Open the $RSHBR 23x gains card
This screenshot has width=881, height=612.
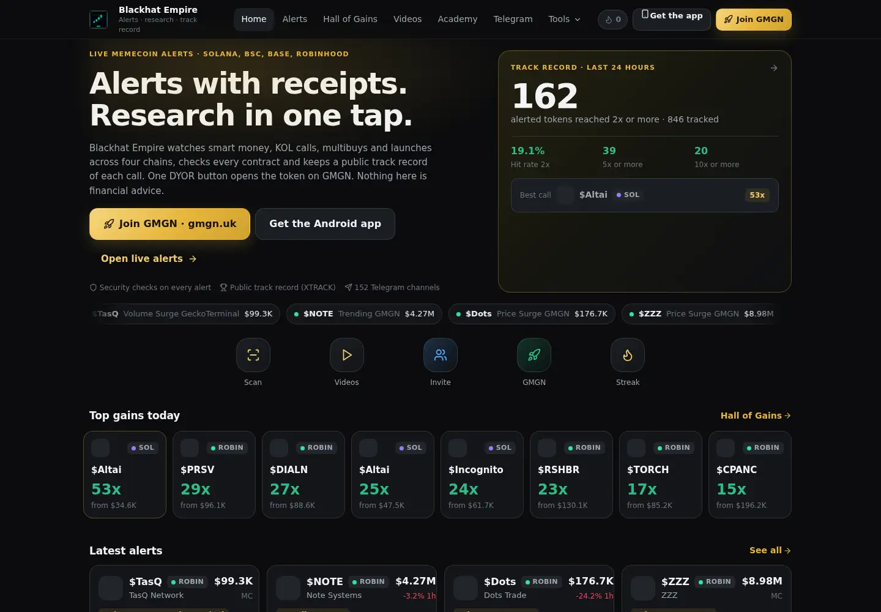tap(571, 475)
